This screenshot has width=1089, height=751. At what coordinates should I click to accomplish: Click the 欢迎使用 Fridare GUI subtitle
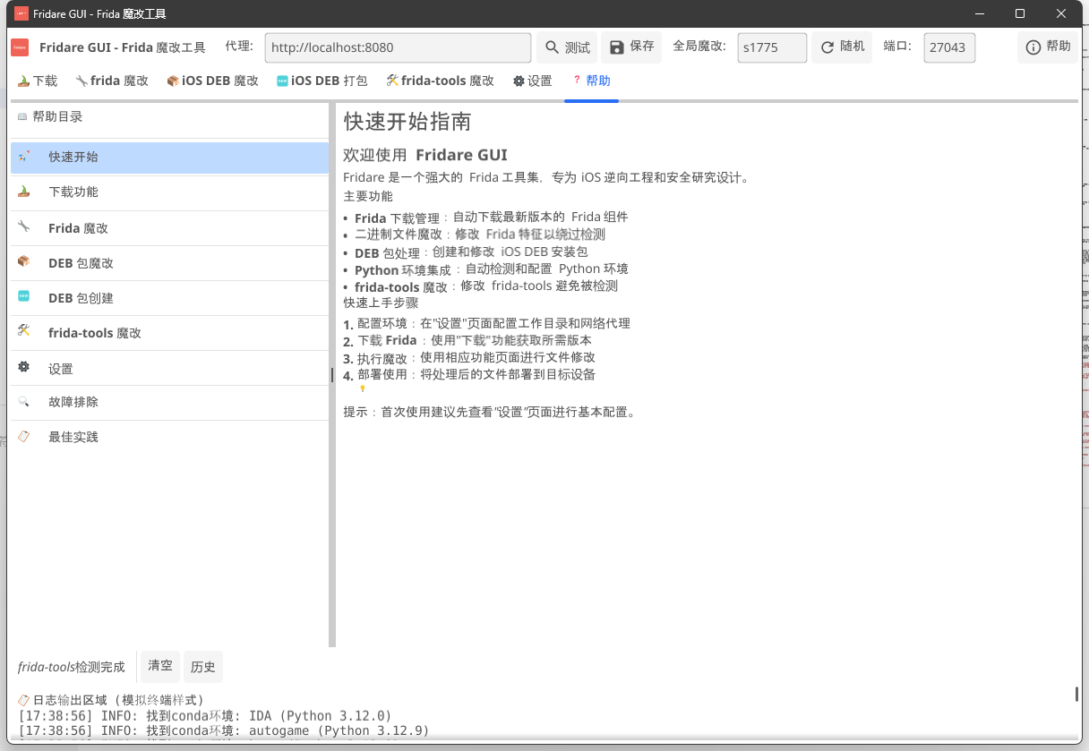point(425,154)
